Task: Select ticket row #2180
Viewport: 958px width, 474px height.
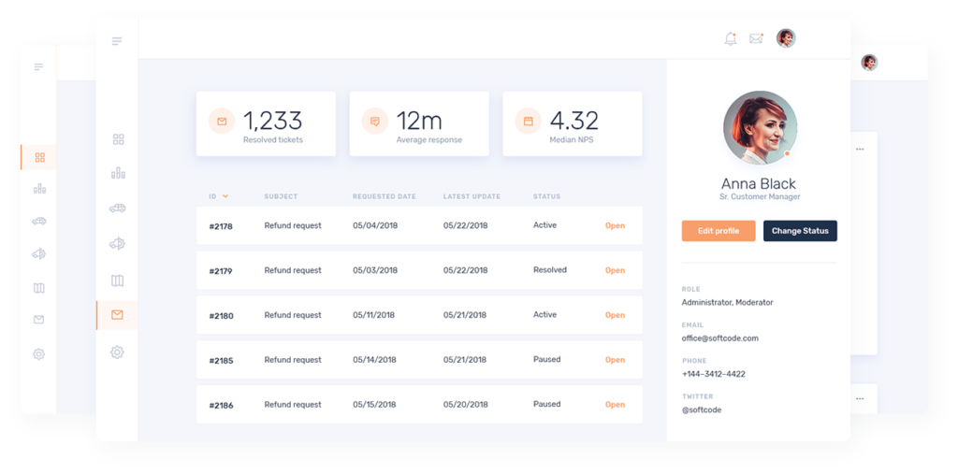Action: coord(419,315)
